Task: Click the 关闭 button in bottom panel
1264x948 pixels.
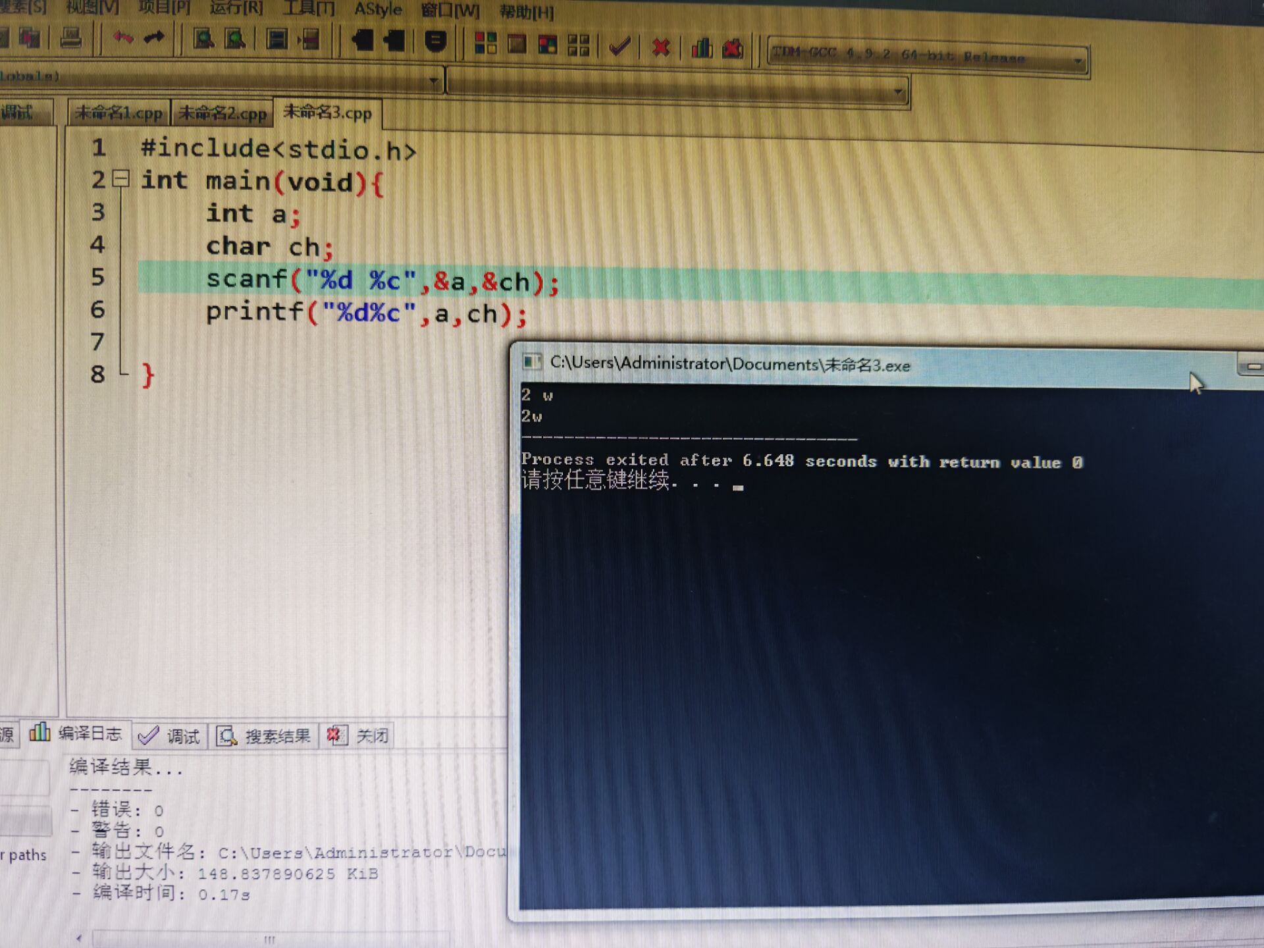Action: point(359,736)
